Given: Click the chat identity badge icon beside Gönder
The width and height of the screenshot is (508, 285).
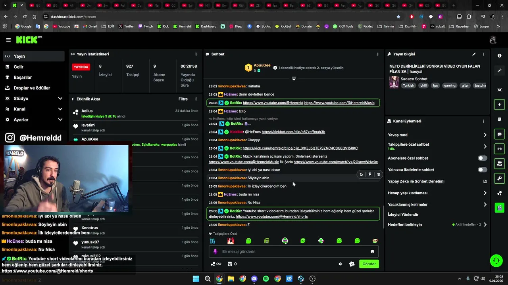Looking at the screenshot, I should [x=352, y=264].
